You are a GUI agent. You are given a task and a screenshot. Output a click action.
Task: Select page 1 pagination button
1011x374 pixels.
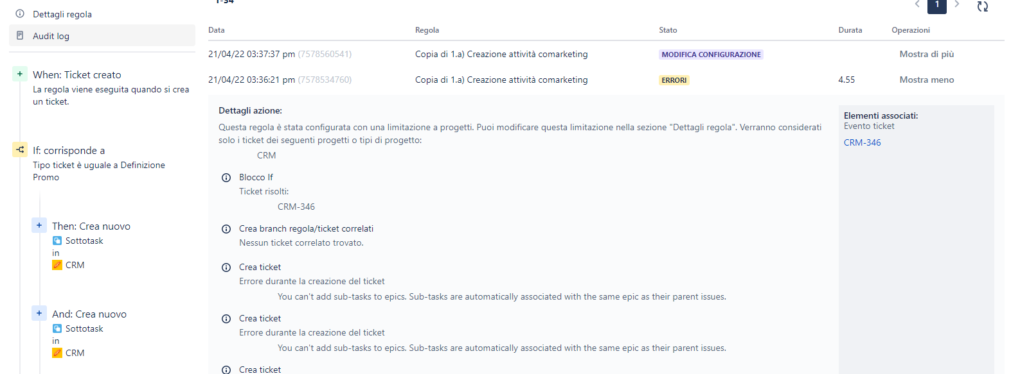(937, 5)
